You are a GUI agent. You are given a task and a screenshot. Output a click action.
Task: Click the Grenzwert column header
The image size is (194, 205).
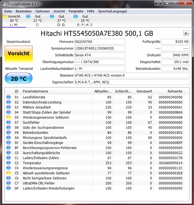[144, 91]
